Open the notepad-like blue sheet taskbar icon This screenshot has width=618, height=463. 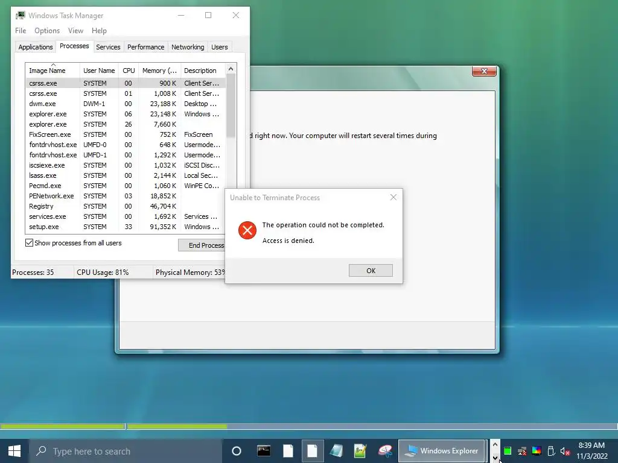click(336, 451)
